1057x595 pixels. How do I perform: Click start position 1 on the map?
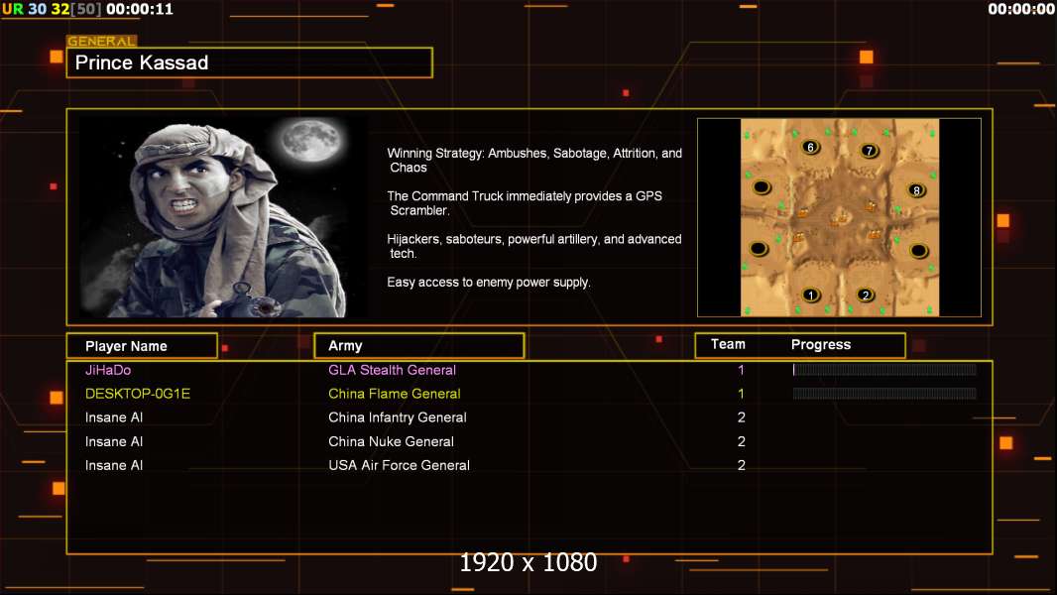tap(811, 296)
